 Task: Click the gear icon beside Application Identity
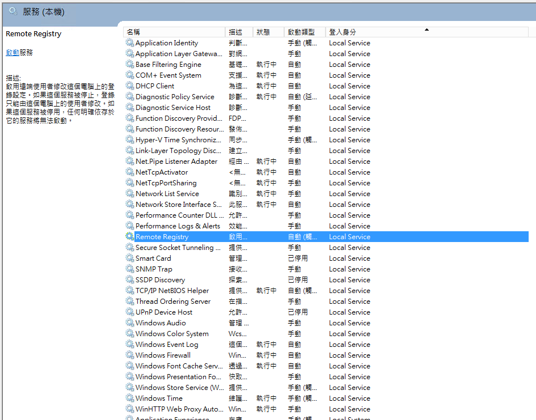pyautogui.click(x=129, y=43)
